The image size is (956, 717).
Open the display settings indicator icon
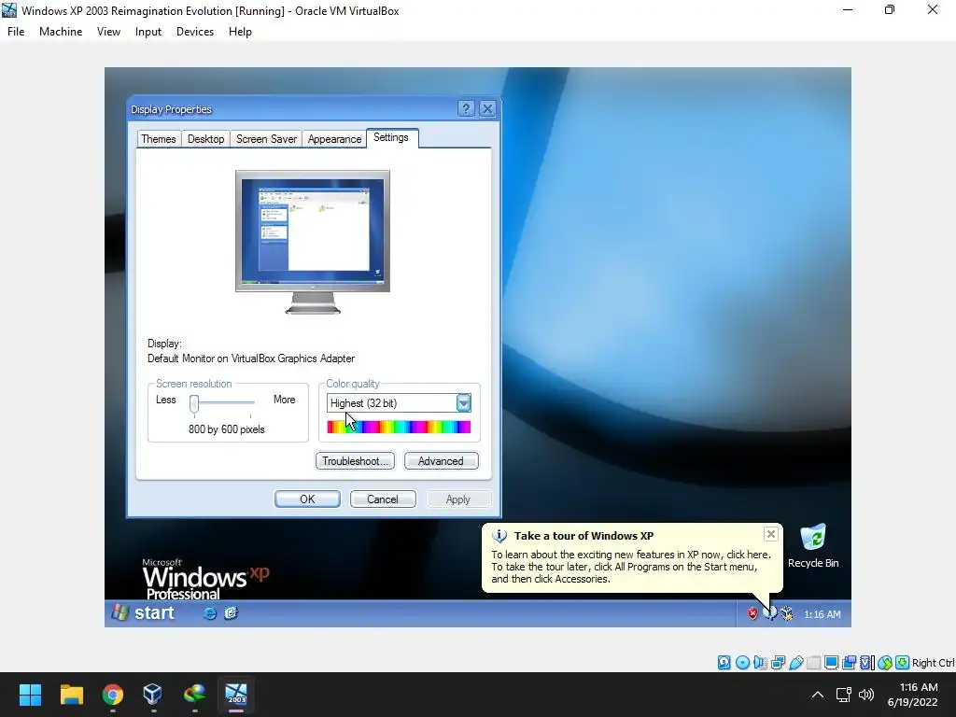coord(831,663)
